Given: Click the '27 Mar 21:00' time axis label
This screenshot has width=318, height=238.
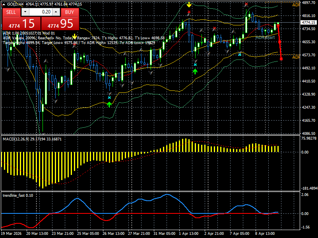Looking at the screenshot, I should 139,234.
